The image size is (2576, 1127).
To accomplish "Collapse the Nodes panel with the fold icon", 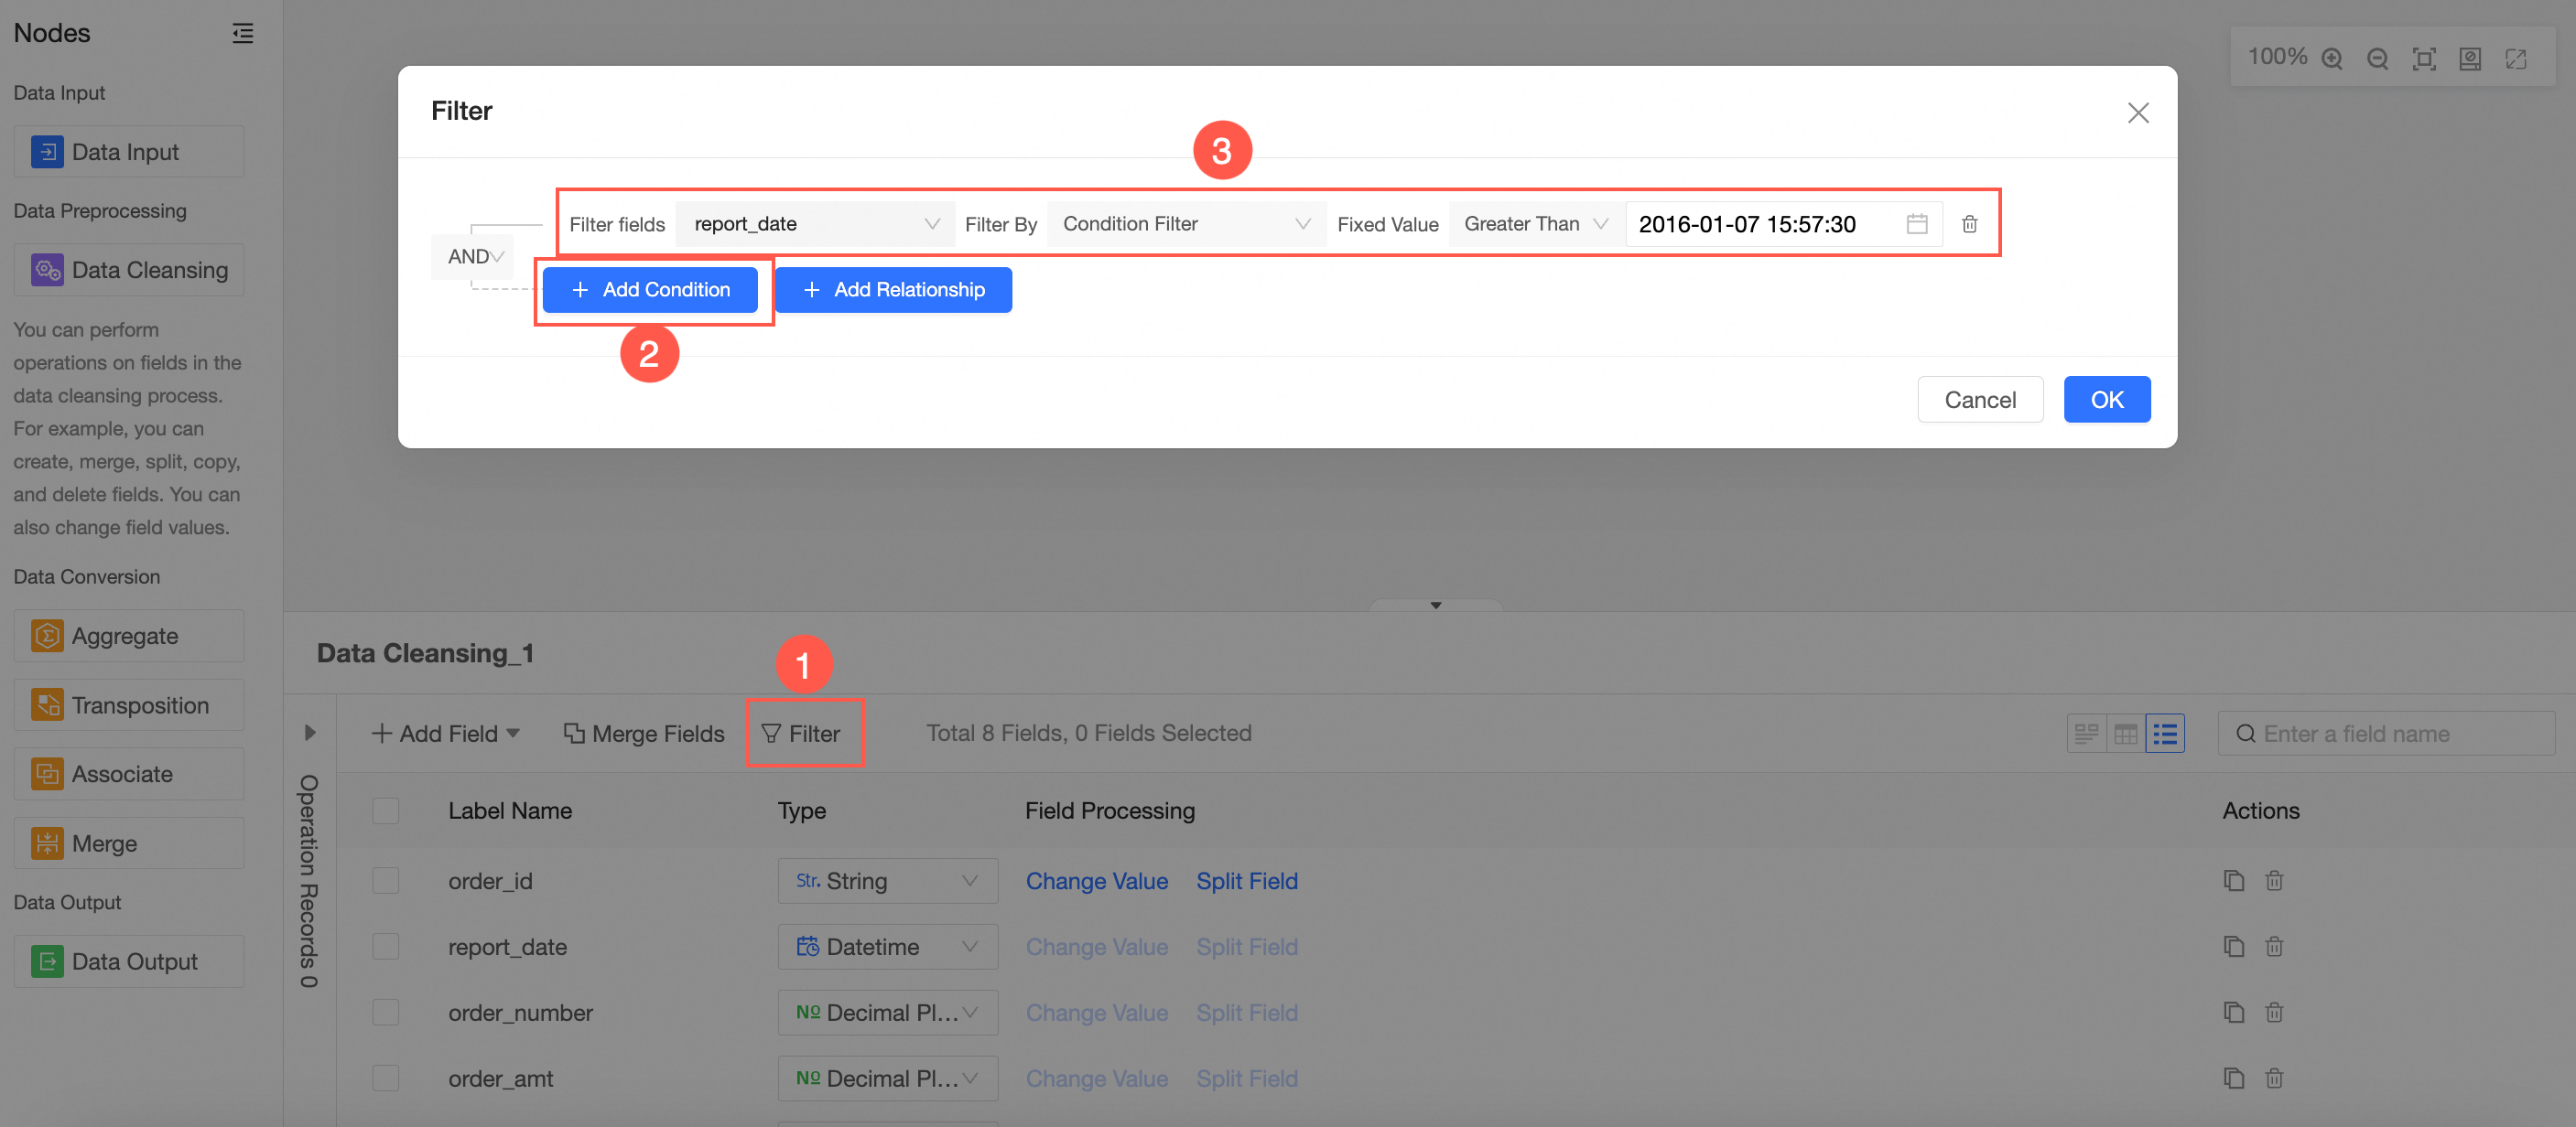I will point(243,34).
